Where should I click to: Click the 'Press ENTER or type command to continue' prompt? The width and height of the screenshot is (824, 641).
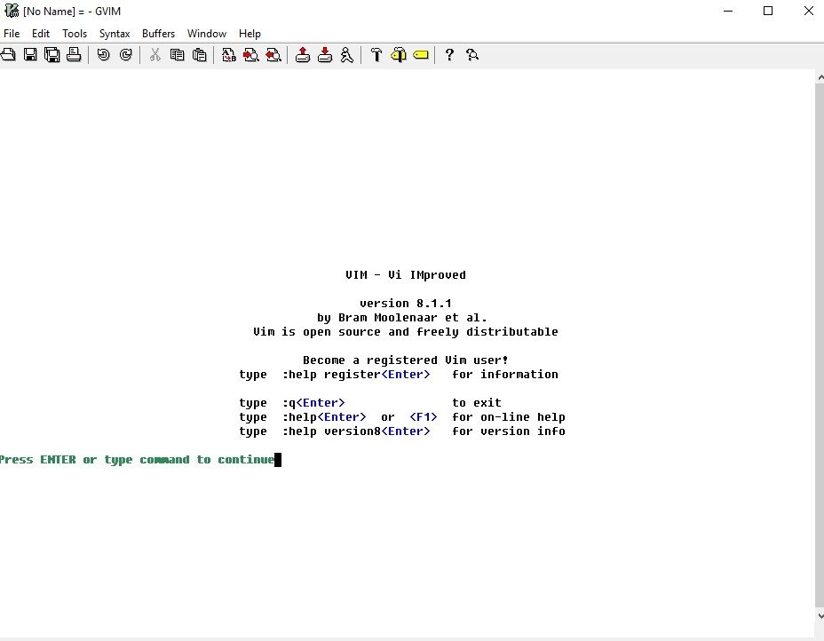click(x=138, y=459)
